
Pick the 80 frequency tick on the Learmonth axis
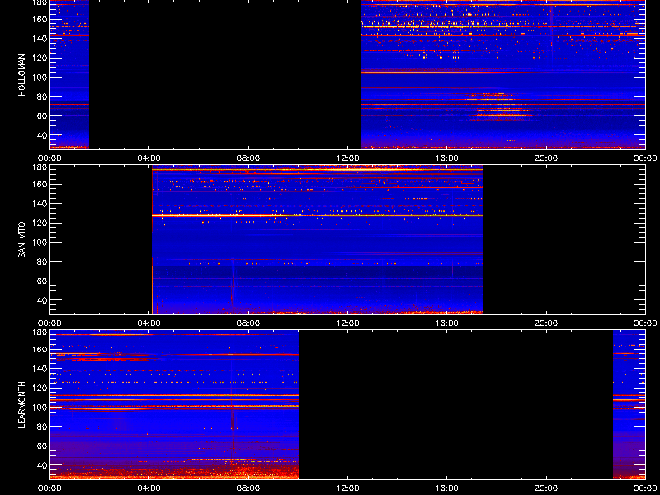[43, 427]
